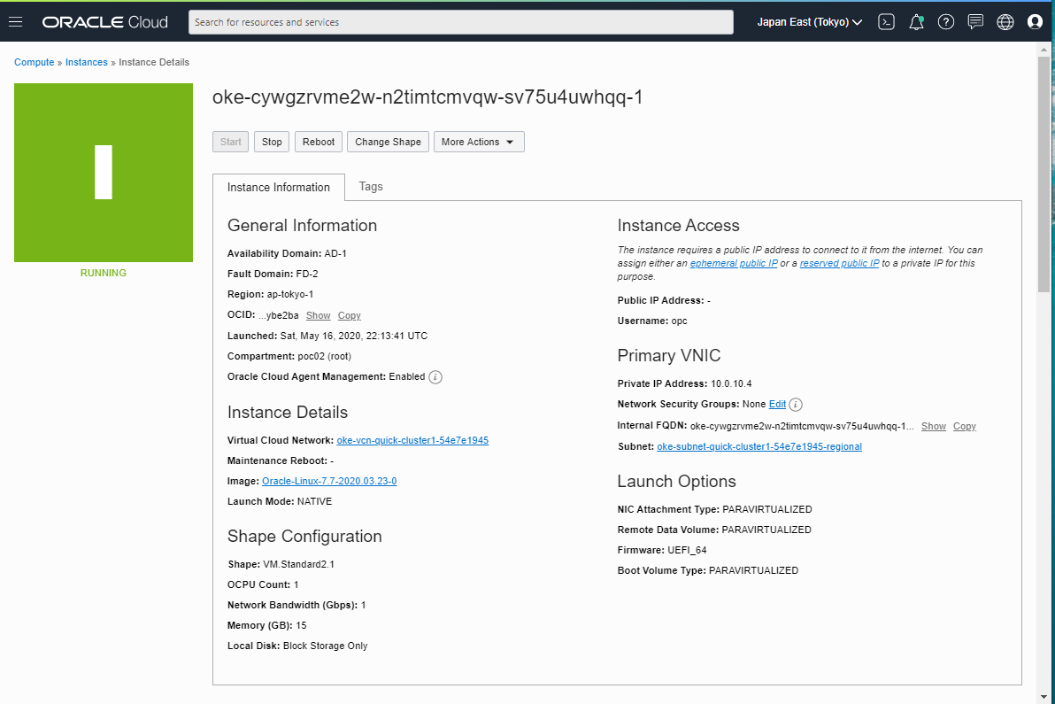The image size is (1055, 704).
Task: Click the scrollbar down arrow
Action: pyautogui.click(x=1043, y=697)
